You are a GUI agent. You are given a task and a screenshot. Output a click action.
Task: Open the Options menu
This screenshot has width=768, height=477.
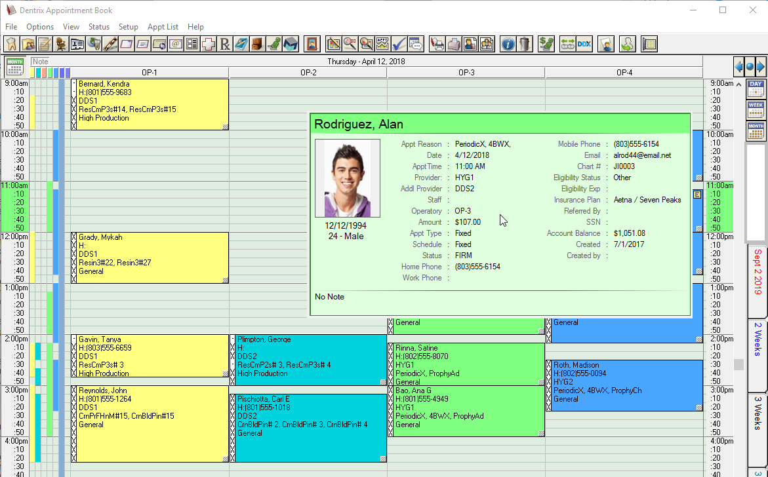pos(39,27)
